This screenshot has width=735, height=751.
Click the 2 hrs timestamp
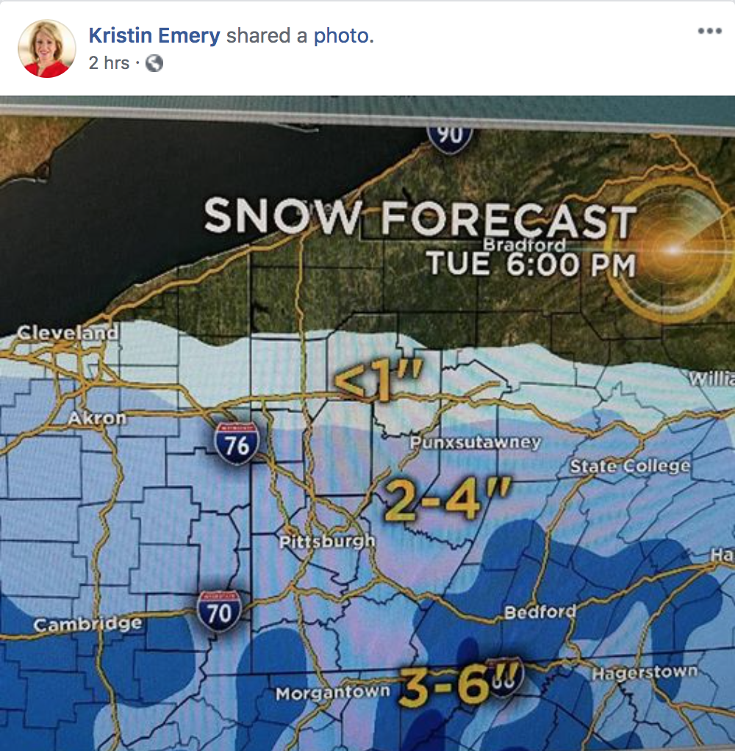pyautogui.click(x=109, y=63)
